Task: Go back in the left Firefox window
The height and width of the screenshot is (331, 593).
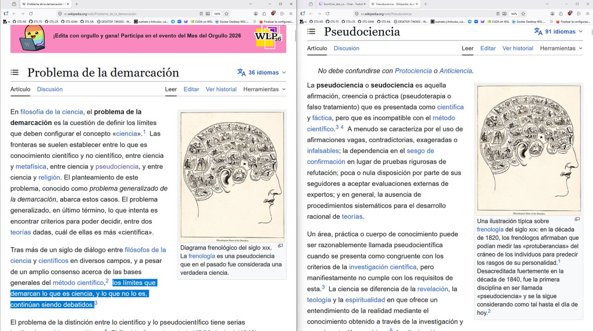Action: pos(13,13)
